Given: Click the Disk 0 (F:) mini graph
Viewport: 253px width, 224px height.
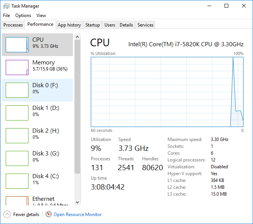Looking at the screenshot, I should [x=17, y=90].
